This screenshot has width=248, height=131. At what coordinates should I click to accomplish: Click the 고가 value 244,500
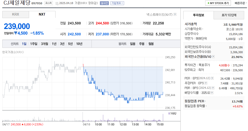click(102, 23)
